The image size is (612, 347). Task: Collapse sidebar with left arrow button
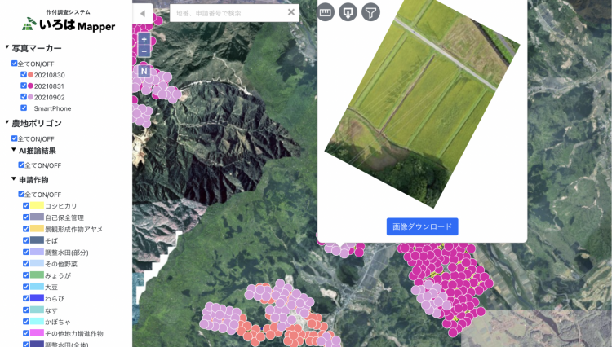point(143,14)
